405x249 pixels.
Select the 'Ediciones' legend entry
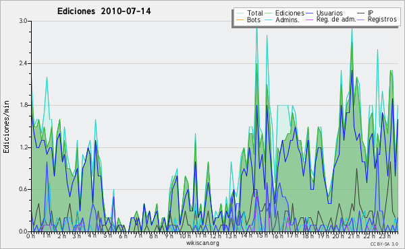pos(290,13)
